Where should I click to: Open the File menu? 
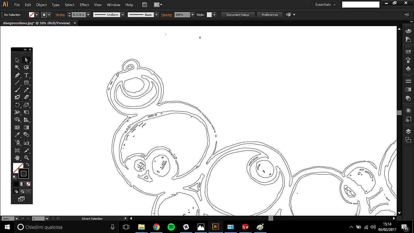click(x=17, y=5)
